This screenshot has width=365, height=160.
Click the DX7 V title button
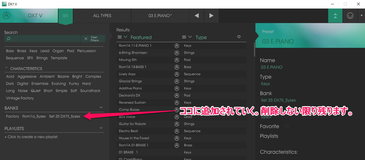tap(35, 16)
